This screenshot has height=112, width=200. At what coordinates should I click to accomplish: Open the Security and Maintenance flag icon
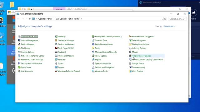[19, 63]
